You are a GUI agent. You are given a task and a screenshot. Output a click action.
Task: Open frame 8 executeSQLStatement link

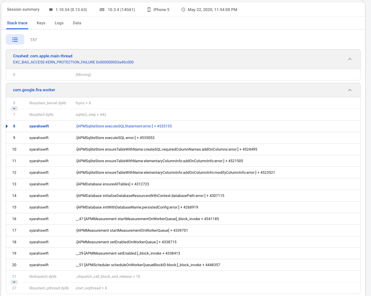tap(124, 126)
